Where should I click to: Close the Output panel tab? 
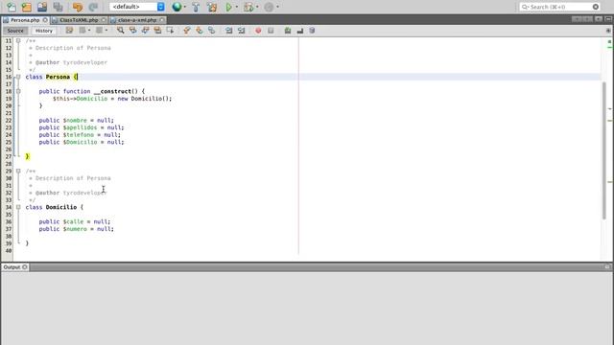click(25, 267)
